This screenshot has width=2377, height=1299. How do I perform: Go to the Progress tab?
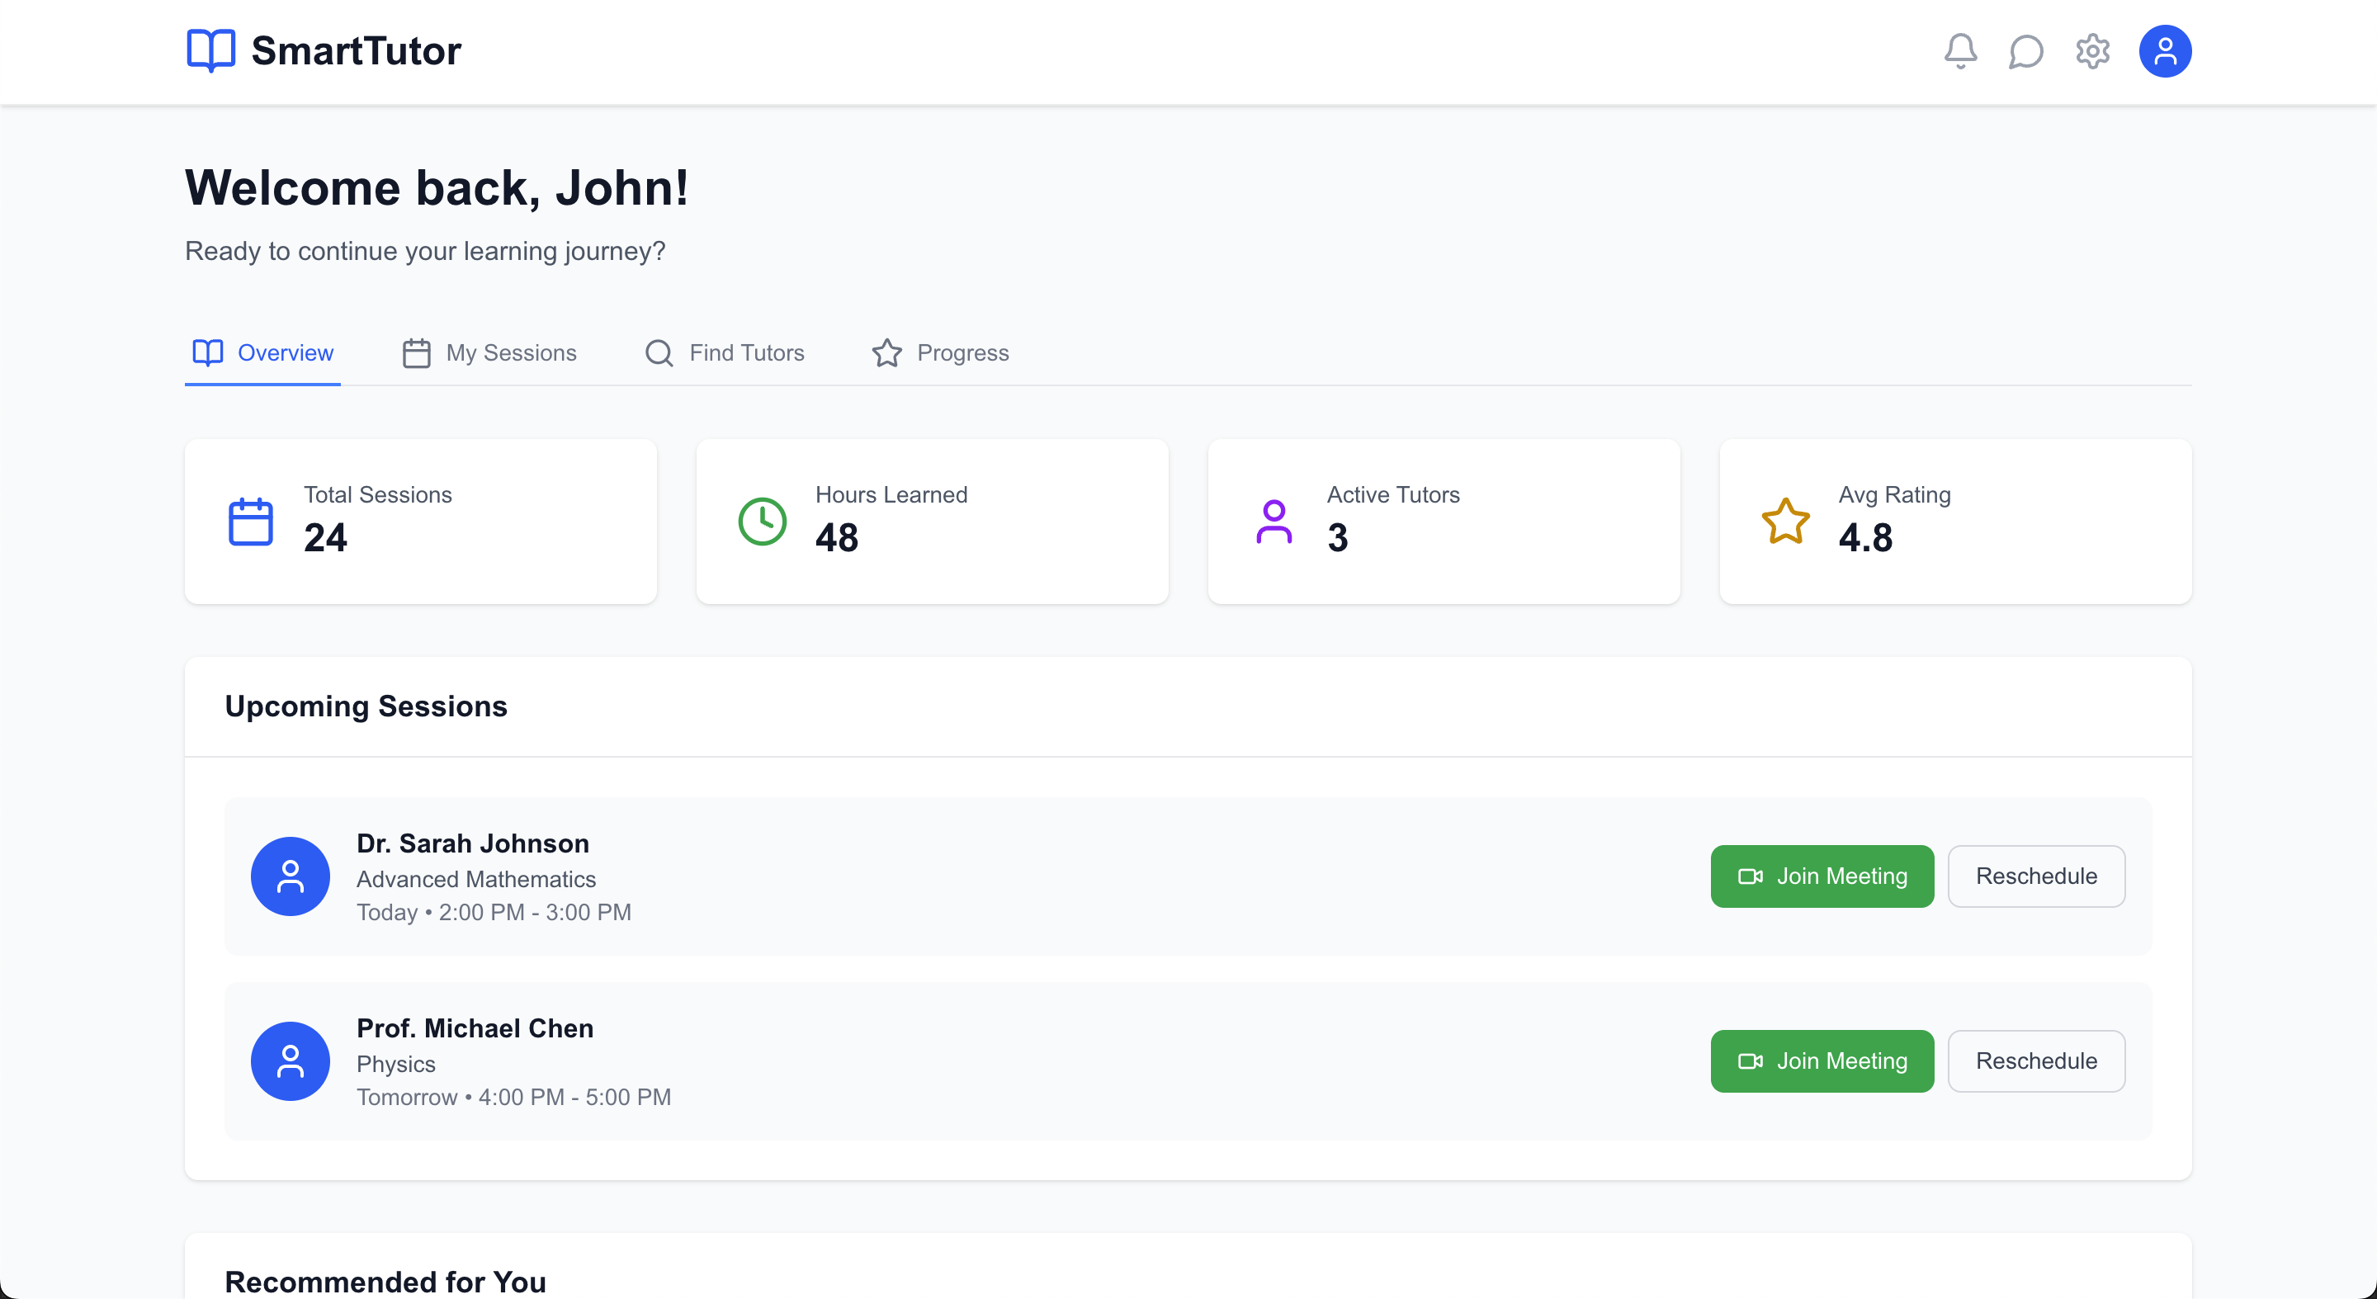pyautogui.click(x=940, y=352)
